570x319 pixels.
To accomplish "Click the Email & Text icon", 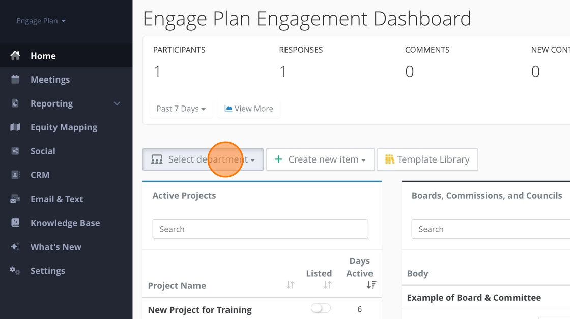I will [15, 199].
